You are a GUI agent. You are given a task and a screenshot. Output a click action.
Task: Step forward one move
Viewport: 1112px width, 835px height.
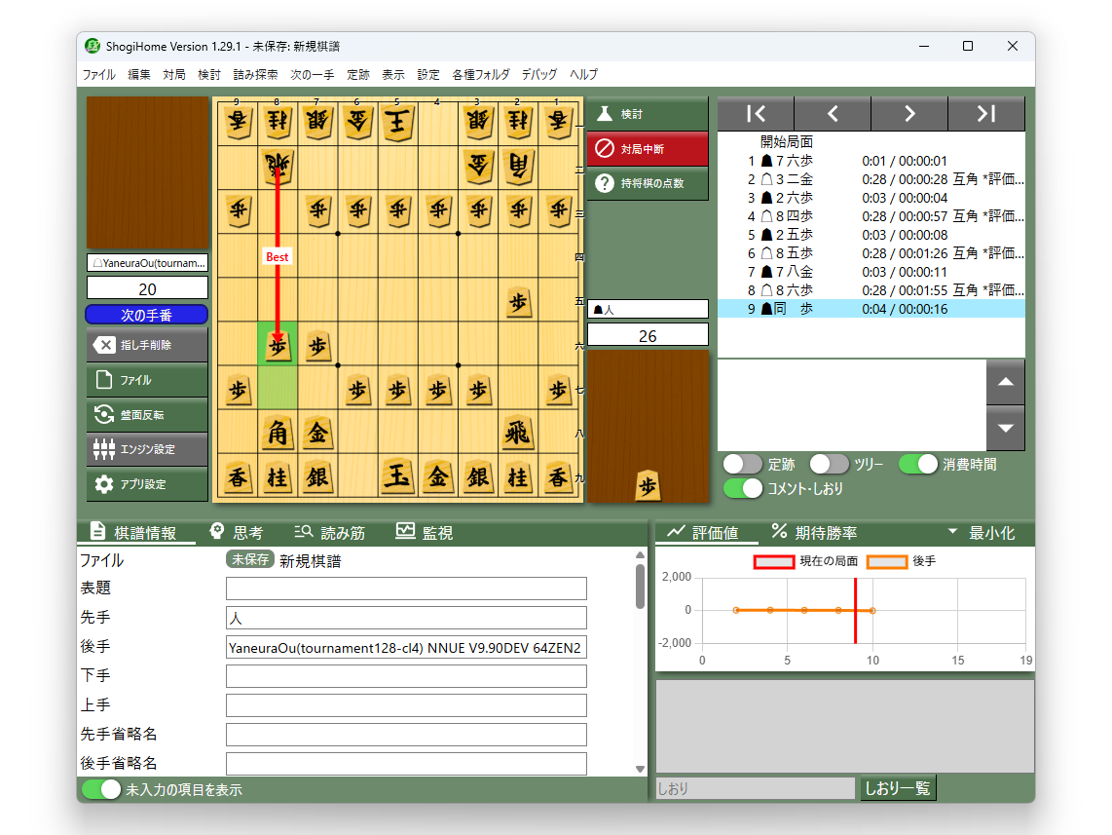(x=909, y=113)
